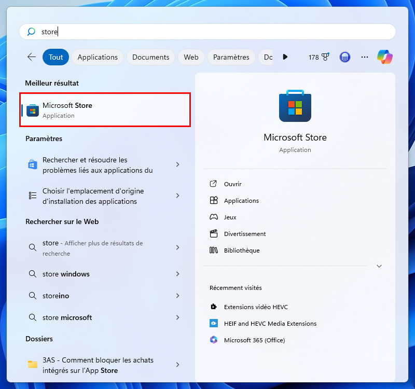
Task: Click inside the search field containing store
Action: coord(207,32)
